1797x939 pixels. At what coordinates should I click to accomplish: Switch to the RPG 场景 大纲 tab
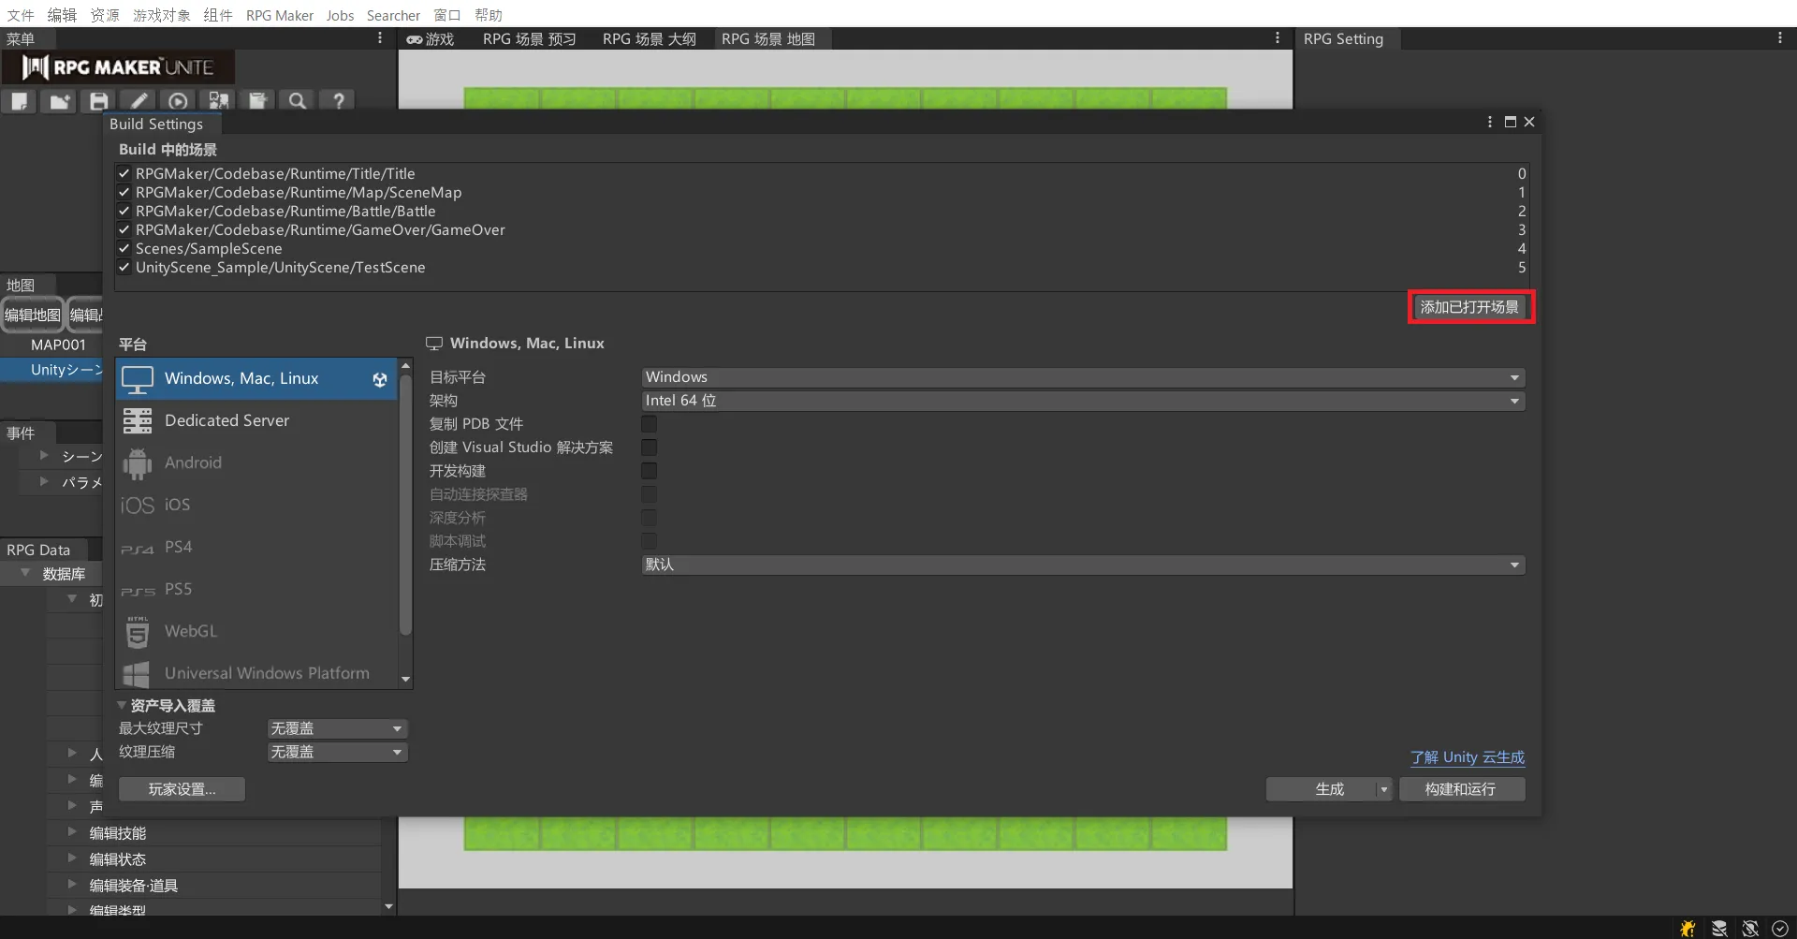click(x=649, y=38)
